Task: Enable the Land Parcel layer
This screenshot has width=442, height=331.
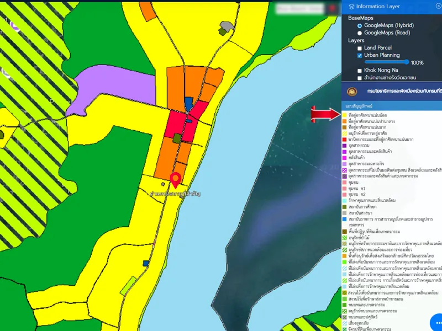Action: tap(360, 48)
